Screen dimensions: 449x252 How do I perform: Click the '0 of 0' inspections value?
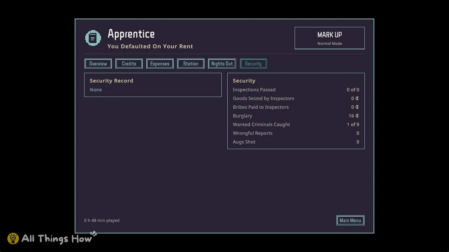353,90
